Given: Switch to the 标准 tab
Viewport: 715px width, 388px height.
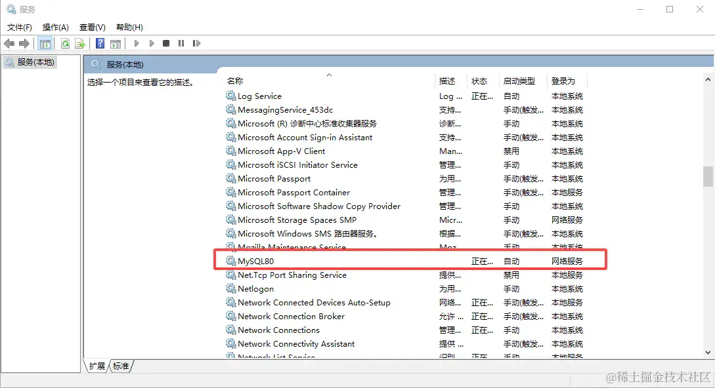Looking at the screenshot, I should pyautogui.click(x=120, y=366).
